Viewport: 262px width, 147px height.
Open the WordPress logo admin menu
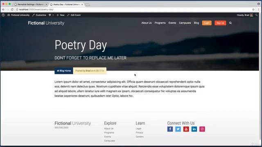coord(3,15)
